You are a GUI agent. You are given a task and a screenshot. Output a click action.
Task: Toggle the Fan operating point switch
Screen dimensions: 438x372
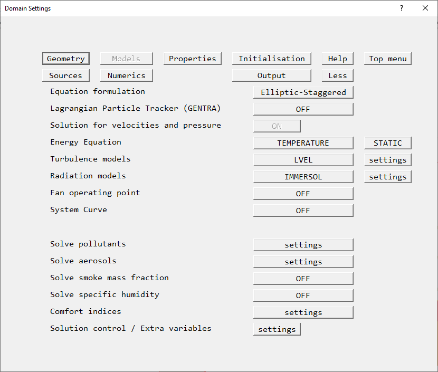point(303,194)
